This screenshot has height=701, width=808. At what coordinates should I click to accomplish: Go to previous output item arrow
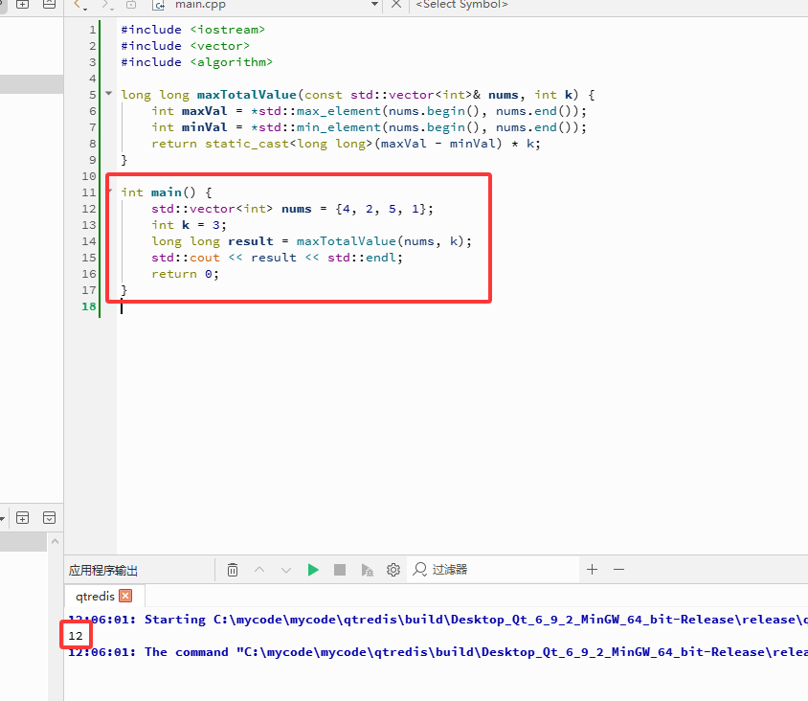point(259,570)
